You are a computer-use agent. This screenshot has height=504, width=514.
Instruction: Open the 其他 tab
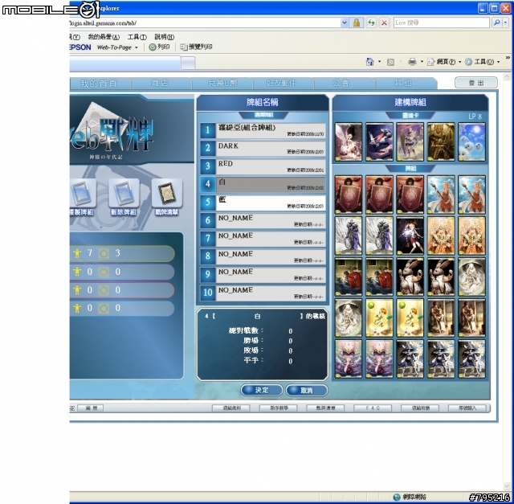pos(403,84)
